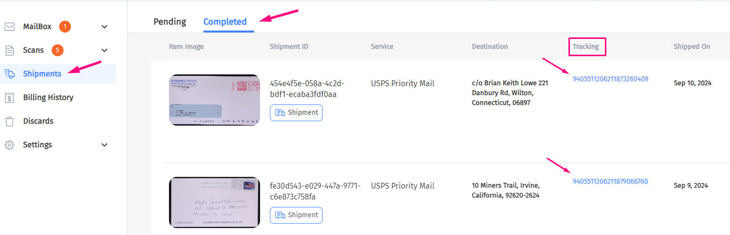Open the Discards section
The image size is (730, 235).
point(38,121)
